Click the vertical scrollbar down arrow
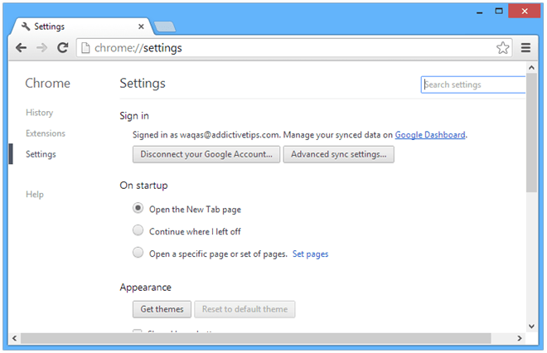The height and width of the screenshot is (353, 547). pos(531,326)
